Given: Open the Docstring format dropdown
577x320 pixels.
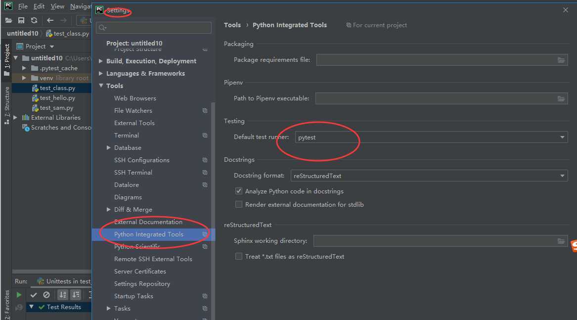Looking at the screenshot, I should (429, 176).
